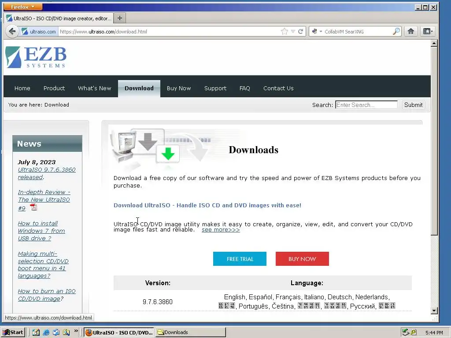Open the search engine selector dropdown
Viewport: 451px width, 338px height.
point(316,31)
